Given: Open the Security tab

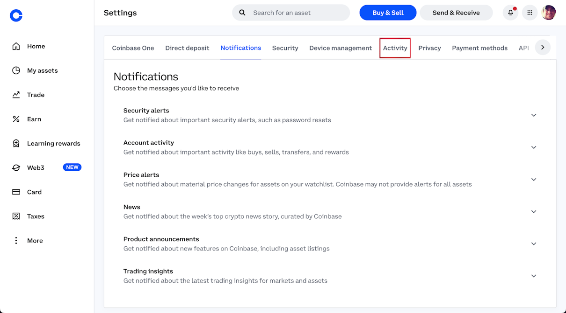Looking at the screenshot, I should (x=285, y=48).
